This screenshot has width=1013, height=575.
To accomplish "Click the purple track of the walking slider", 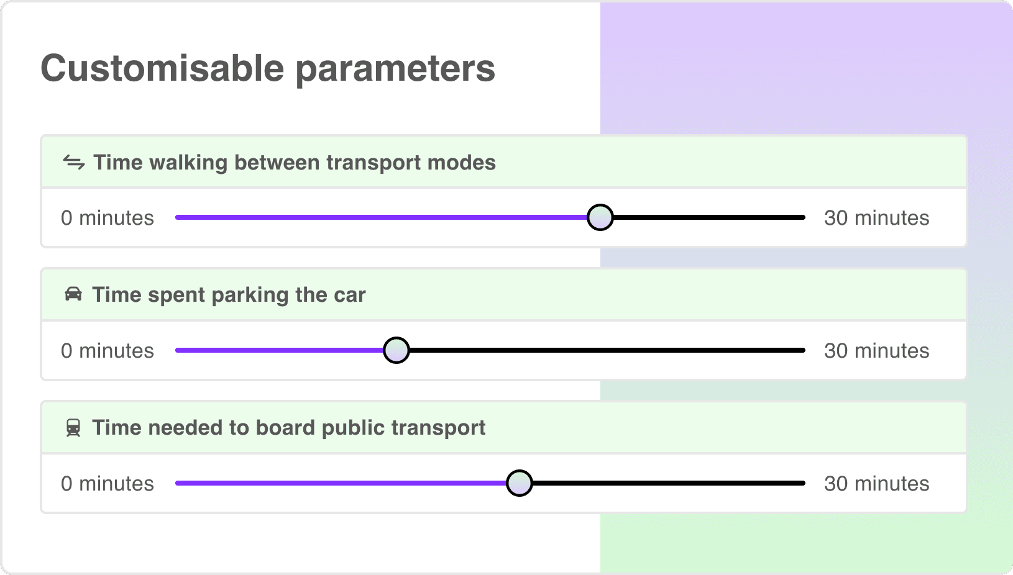I will tap(373, 217).
